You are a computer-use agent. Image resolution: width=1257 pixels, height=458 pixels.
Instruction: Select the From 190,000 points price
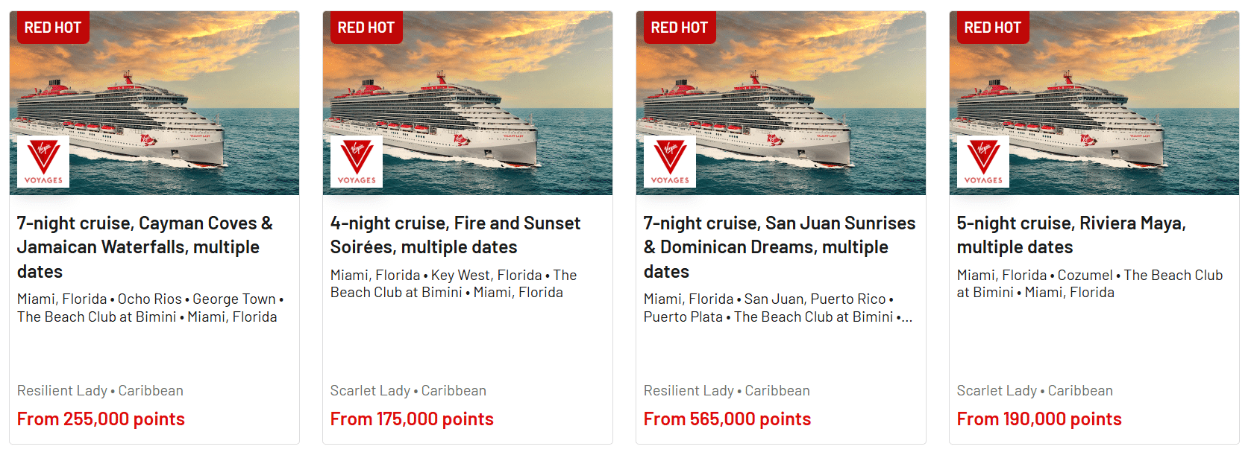1039,419
